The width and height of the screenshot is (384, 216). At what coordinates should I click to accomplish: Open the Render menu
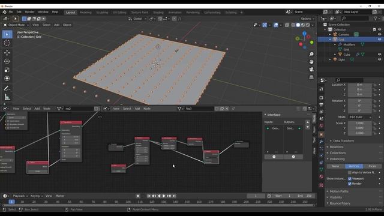click(29, 12)
